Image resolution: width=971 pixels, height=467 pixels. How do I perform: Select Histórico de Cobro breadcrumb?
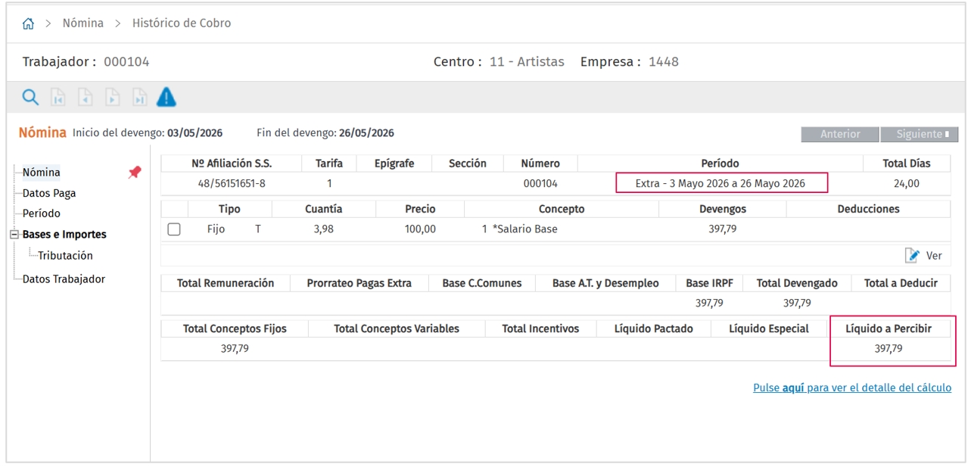pyautogui.click(x=182, y=23)
